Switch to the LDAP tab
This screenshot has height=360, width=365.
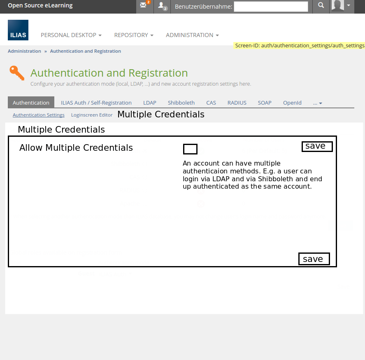(x=150, y=103)
